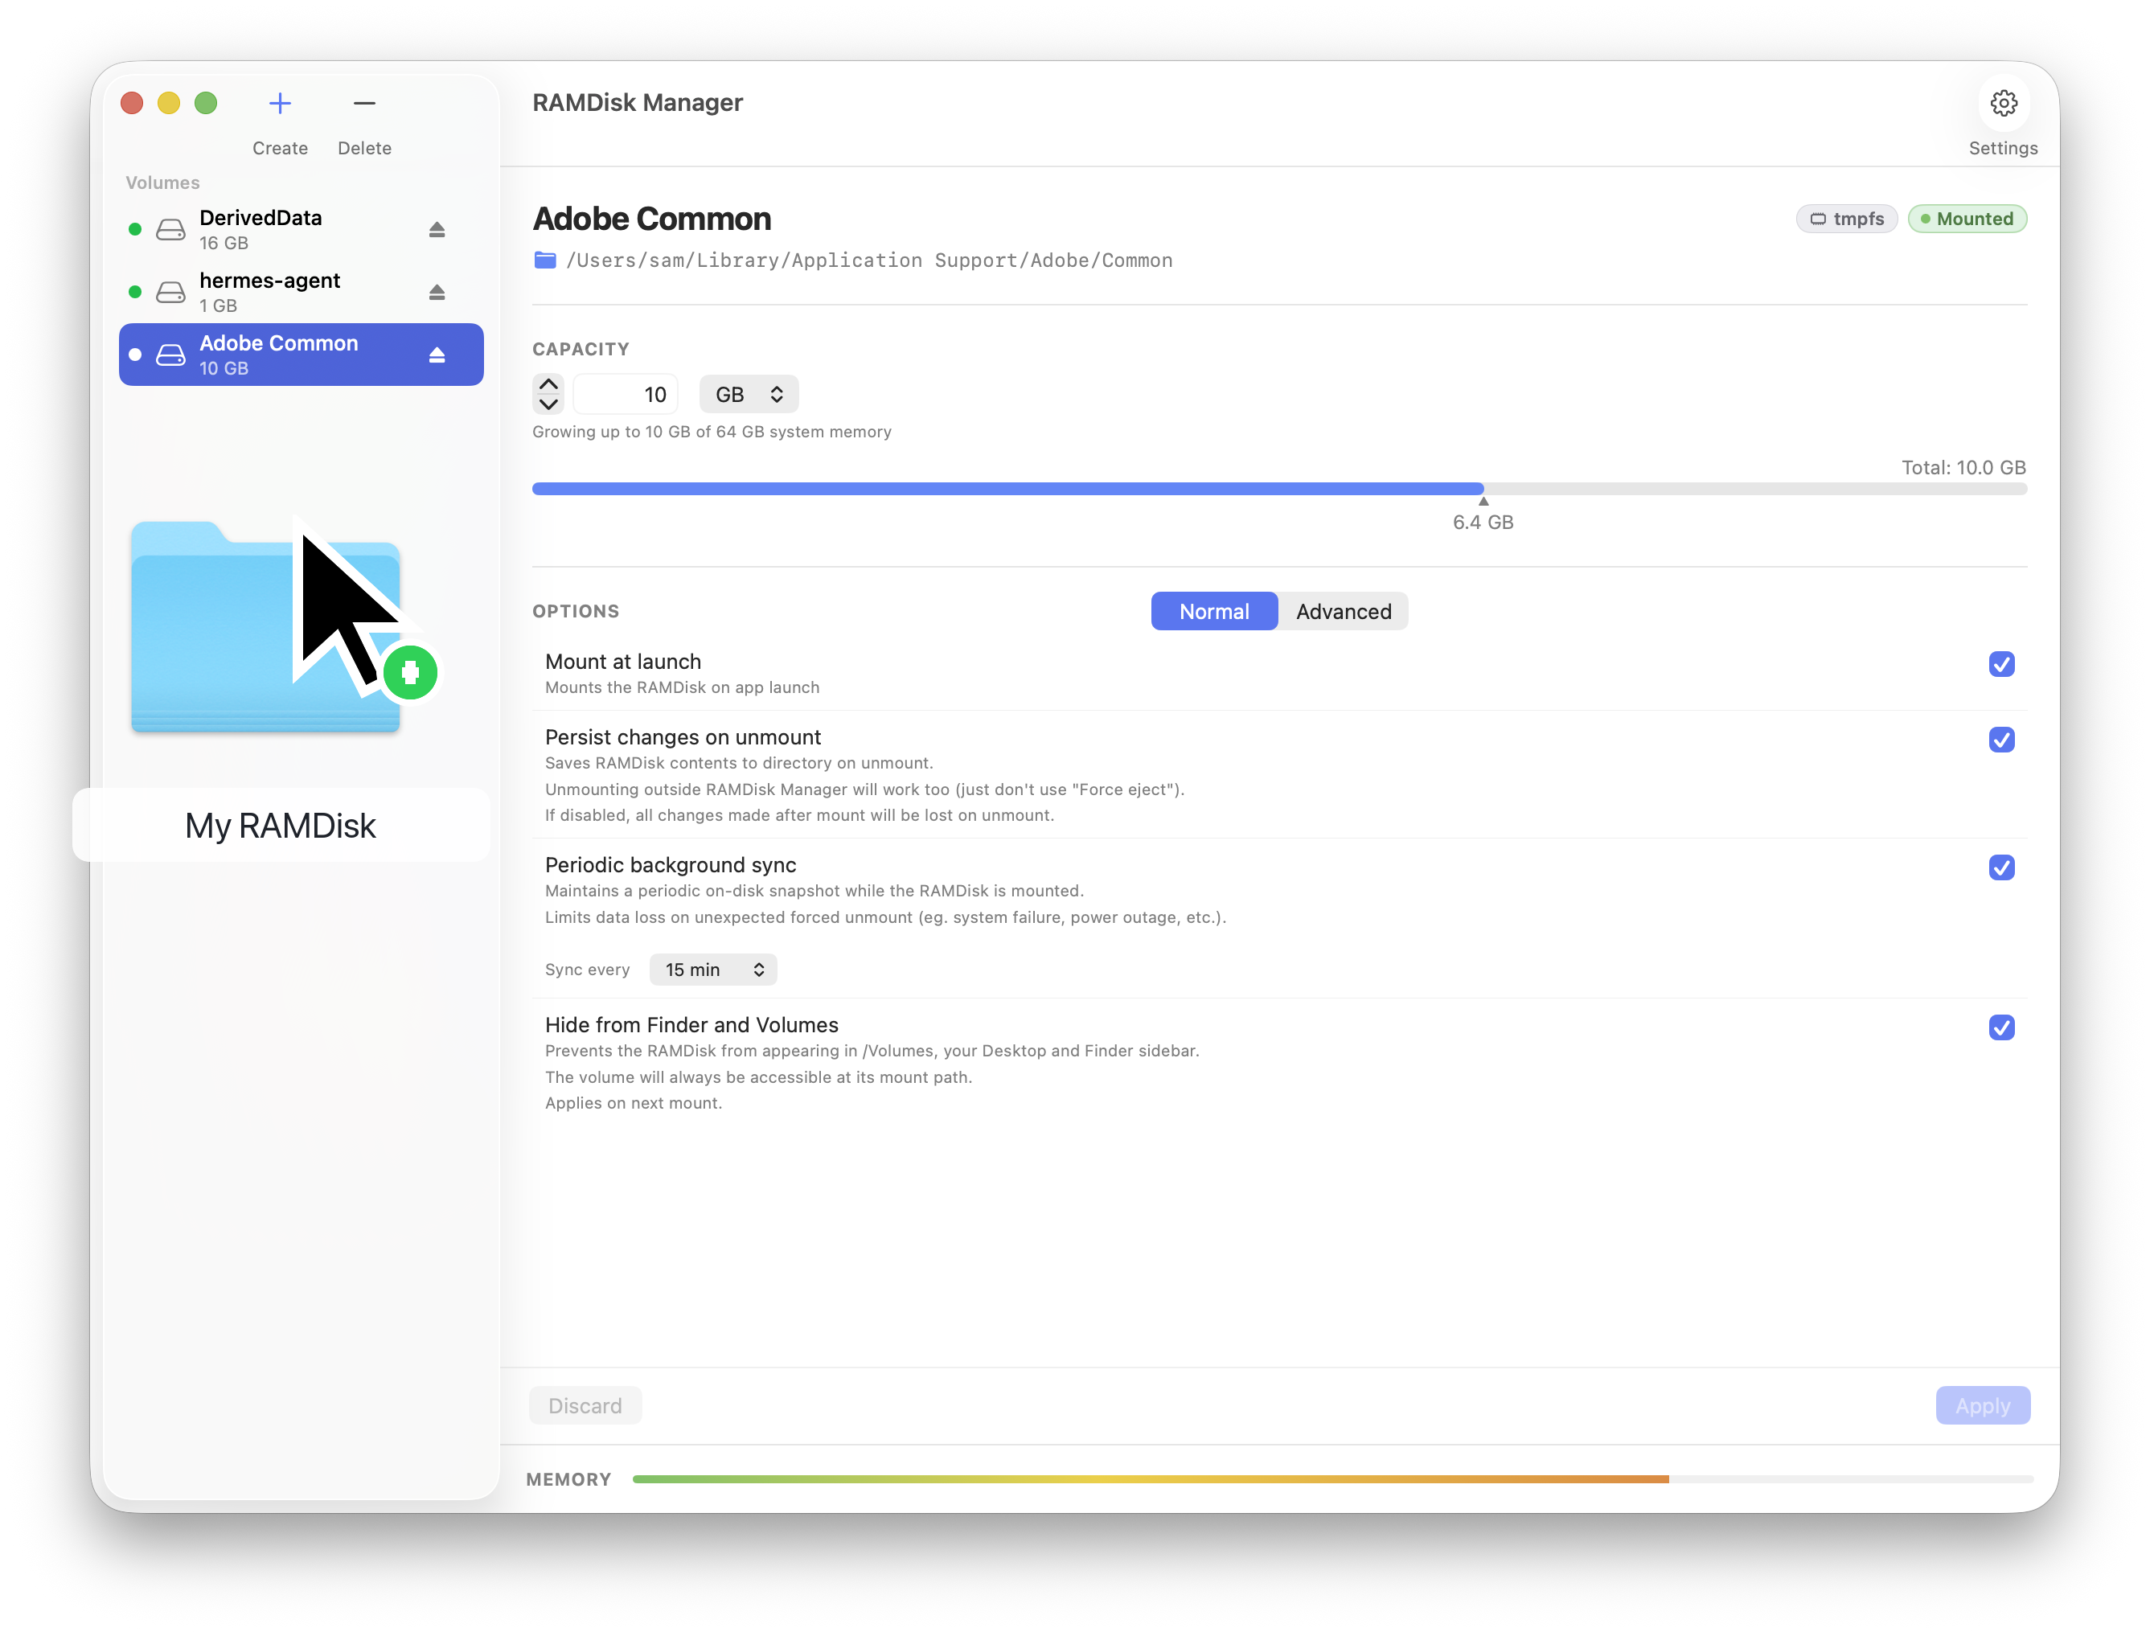Click the Create plus icon
Screen dimensions: 2150x1632
tap(280, 103)
